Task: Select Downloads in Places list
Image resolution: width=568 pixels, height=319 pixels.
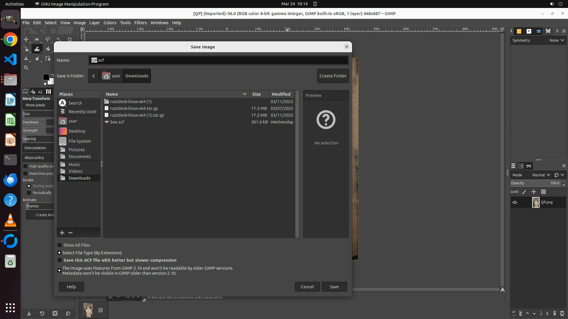Action: click(x=79, y=178)
